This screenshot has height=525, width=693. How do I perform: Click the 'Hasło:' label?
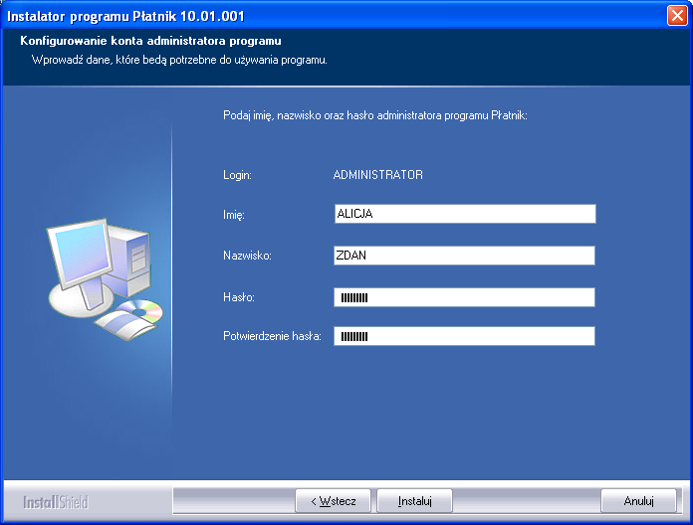click(x=239, y=297)
